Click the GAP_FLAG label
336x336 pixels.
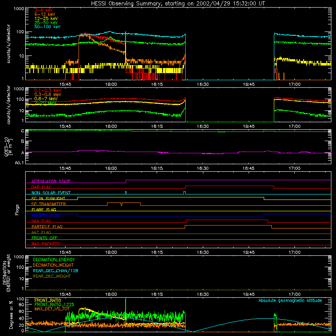tap(41, 187)
